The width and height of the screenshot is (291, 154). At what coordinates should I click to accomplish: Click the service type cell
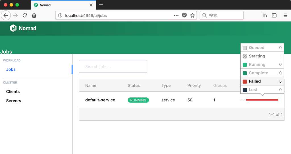(168, 100)
